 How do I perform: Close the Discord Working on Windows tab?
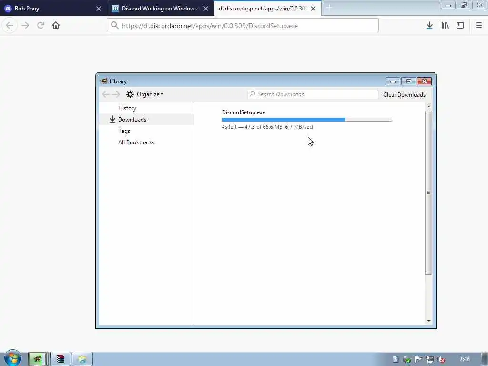[206, 9]
